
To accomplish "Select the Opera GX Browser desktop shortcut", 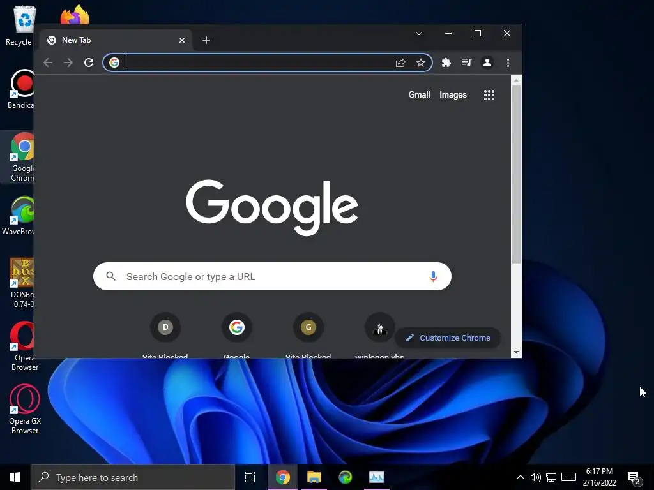I will tap(25, 409).
